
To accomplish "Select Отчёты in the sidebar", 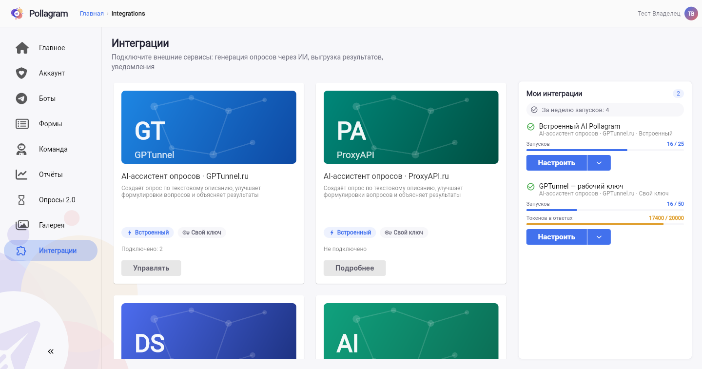I will [51, 175].
